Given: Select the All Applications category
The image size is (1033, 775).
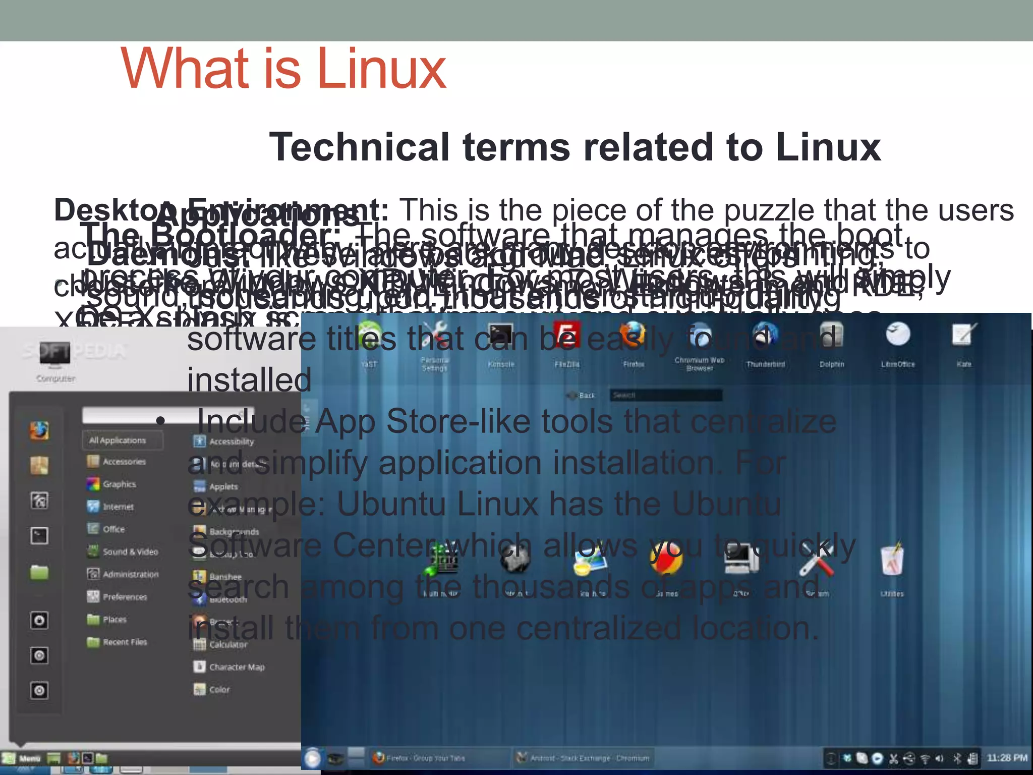Looking at the screenshot, I should [x=122, y=440].
